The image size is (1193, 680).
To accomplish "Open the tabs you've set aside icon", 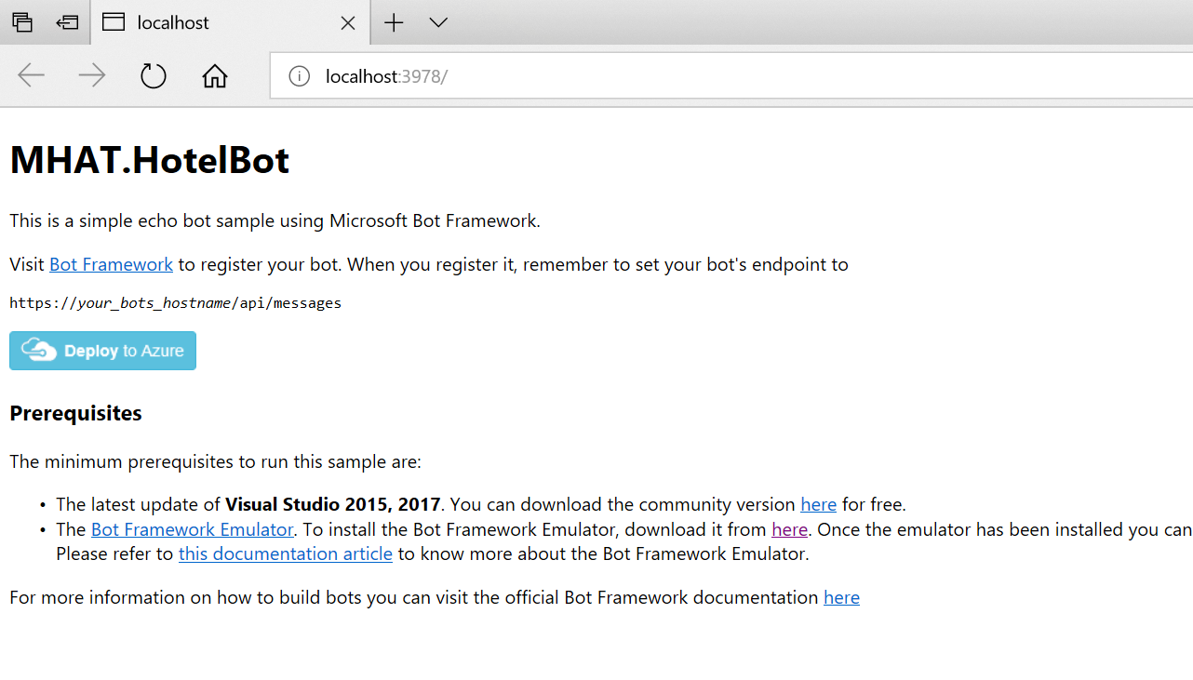I will coord(22,22).
